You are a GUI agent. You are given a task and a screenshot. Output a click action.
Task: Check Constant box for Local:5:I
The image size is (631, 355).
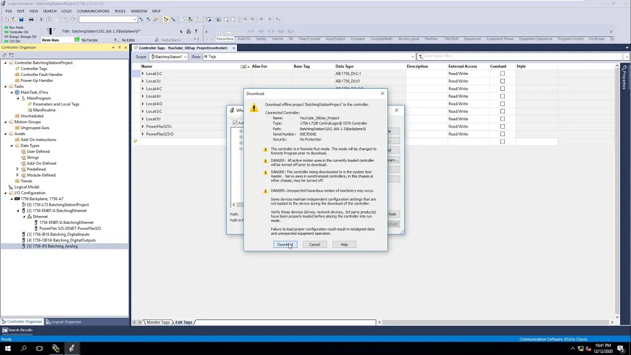(x=502, y=119)
